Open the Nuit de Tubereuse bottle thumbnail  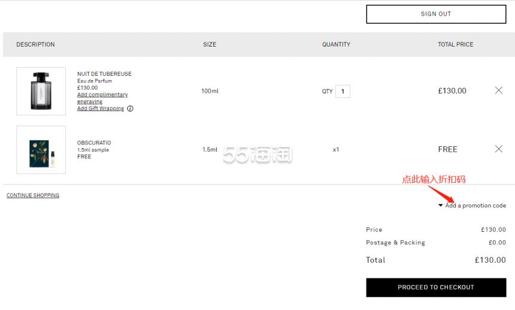click(41, 91)
